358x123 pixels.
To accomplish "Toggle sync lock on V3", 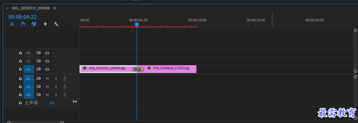I will pyautogui.click(x=39, y=53).
